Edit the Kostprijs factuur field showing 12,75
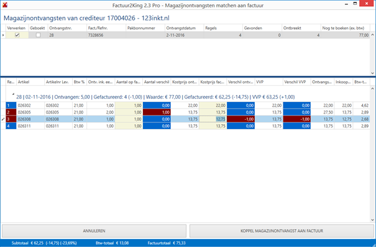376x247 pixels. point(213,119)
